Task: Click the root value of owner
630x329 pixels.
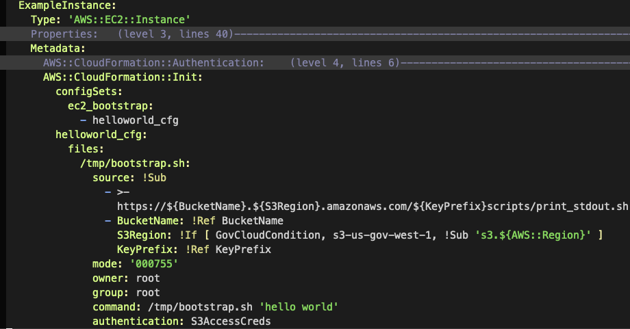Action: [x=148, y=278]
